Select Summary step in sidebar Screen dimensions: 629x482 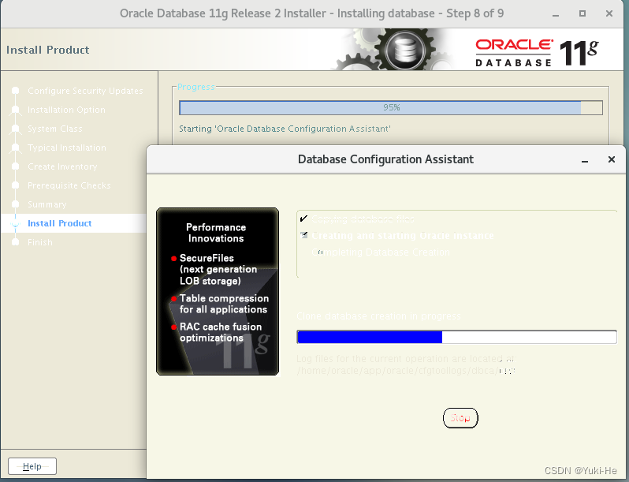(47, 204)
